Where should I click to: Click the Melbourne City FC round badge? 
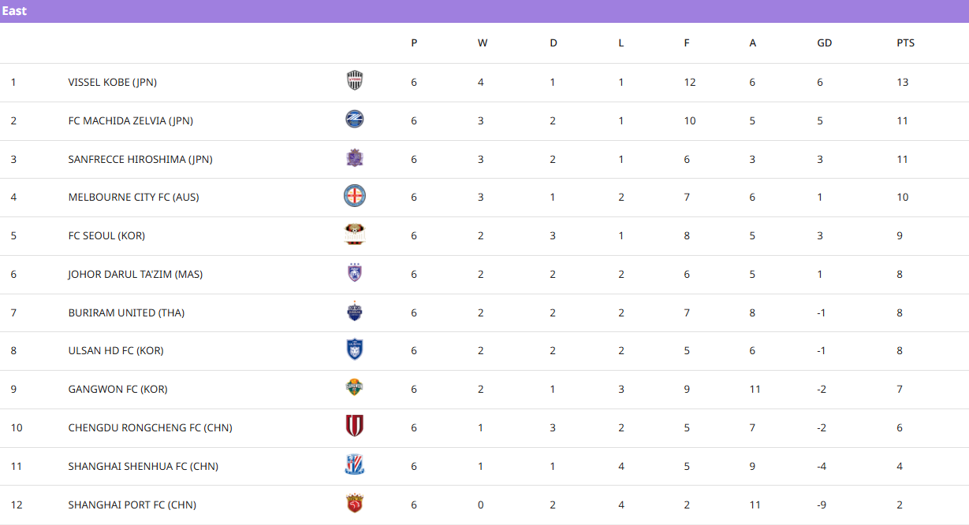(x=355, y=196)
